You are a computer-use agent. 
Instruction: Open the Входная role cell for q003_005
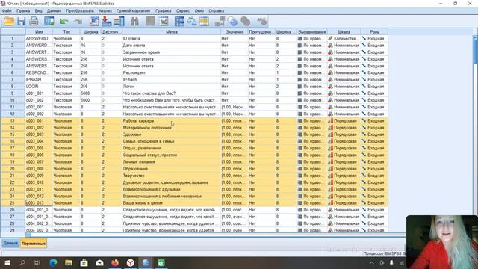(x=374, y=148)
